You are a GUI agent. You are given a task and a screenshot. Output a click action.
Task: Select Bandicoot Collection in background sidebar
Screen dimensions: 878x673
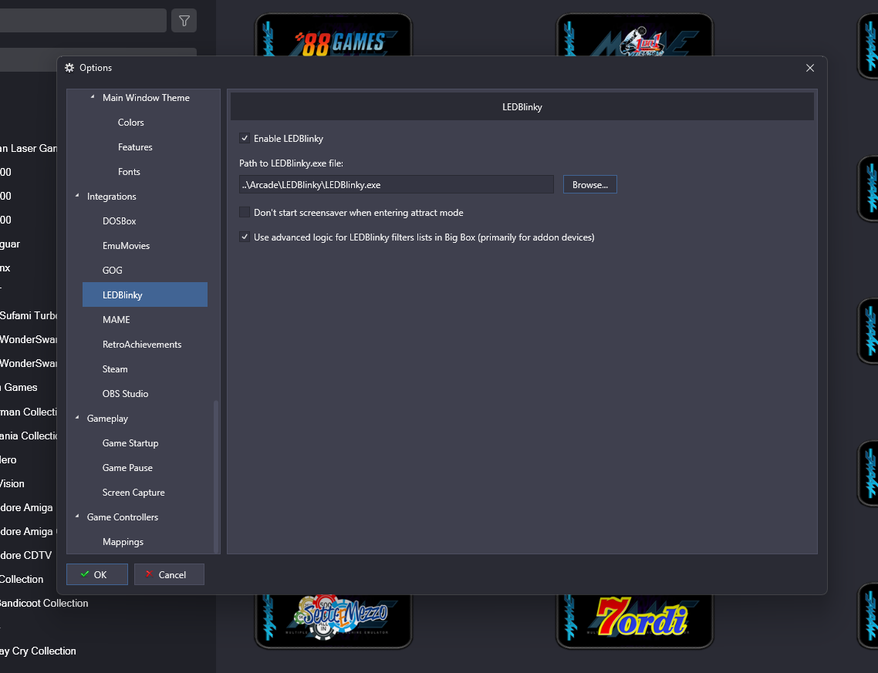[x=44, y=603]
